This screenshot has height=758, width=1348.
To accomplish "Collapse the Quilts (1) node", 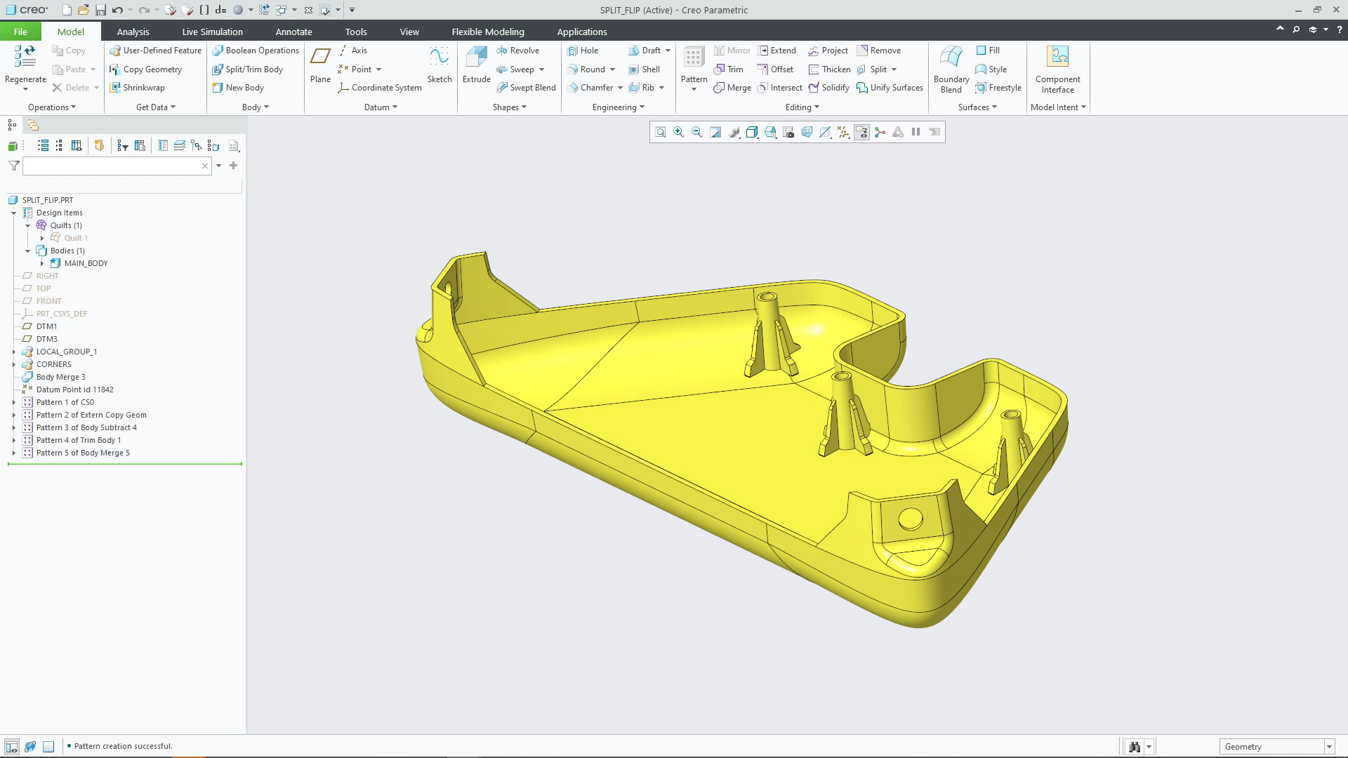I will [27, 225].
